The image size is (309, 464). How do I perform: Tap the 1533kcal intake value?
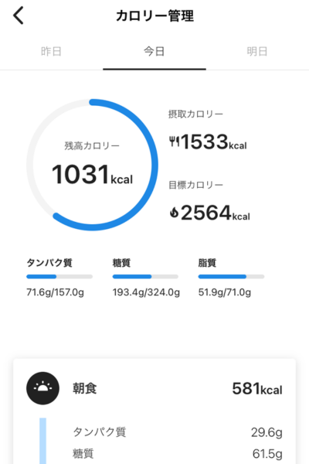tap(213, 142)
